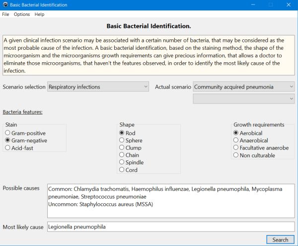Choose Spindle shape
This screenshot has width=298, height=246.
pos(131,162)
